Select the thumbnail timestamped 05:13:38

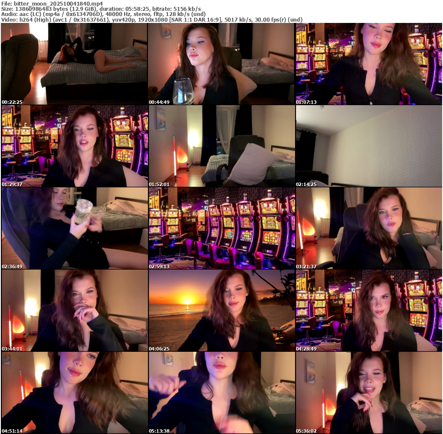point(221,393)
